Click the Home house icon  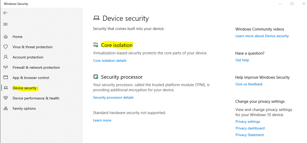tap(6, 37)
